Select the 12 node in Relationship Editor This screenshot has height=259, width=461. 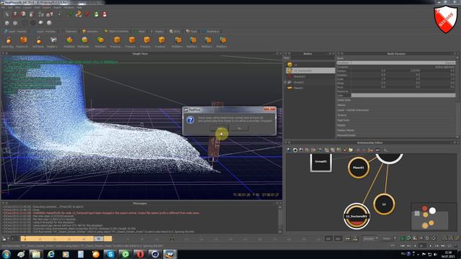384,204
